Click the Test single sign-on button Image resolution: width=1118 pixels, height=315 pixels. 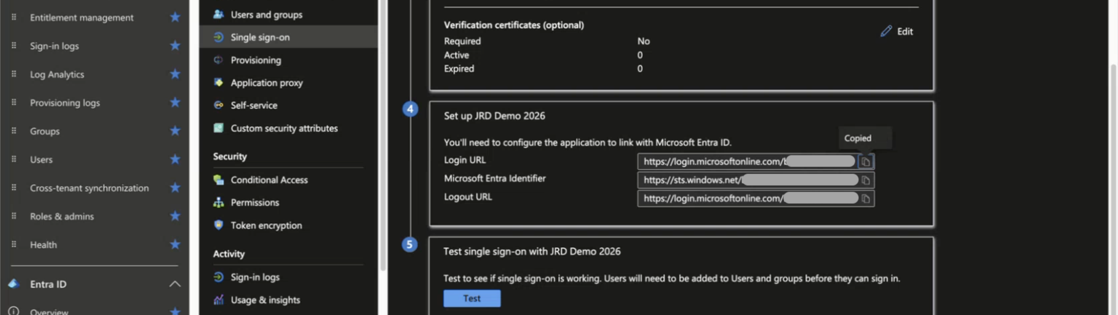[472, 298]
